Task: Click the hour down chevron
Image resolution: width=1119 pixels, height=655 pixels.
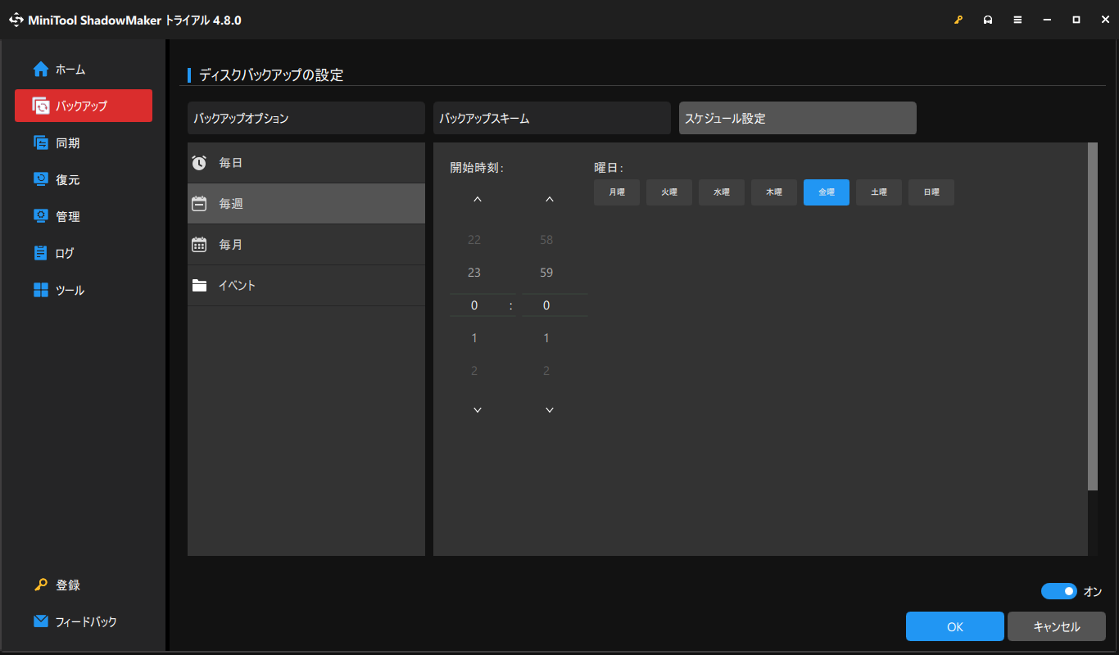Action: coord(478,410)
